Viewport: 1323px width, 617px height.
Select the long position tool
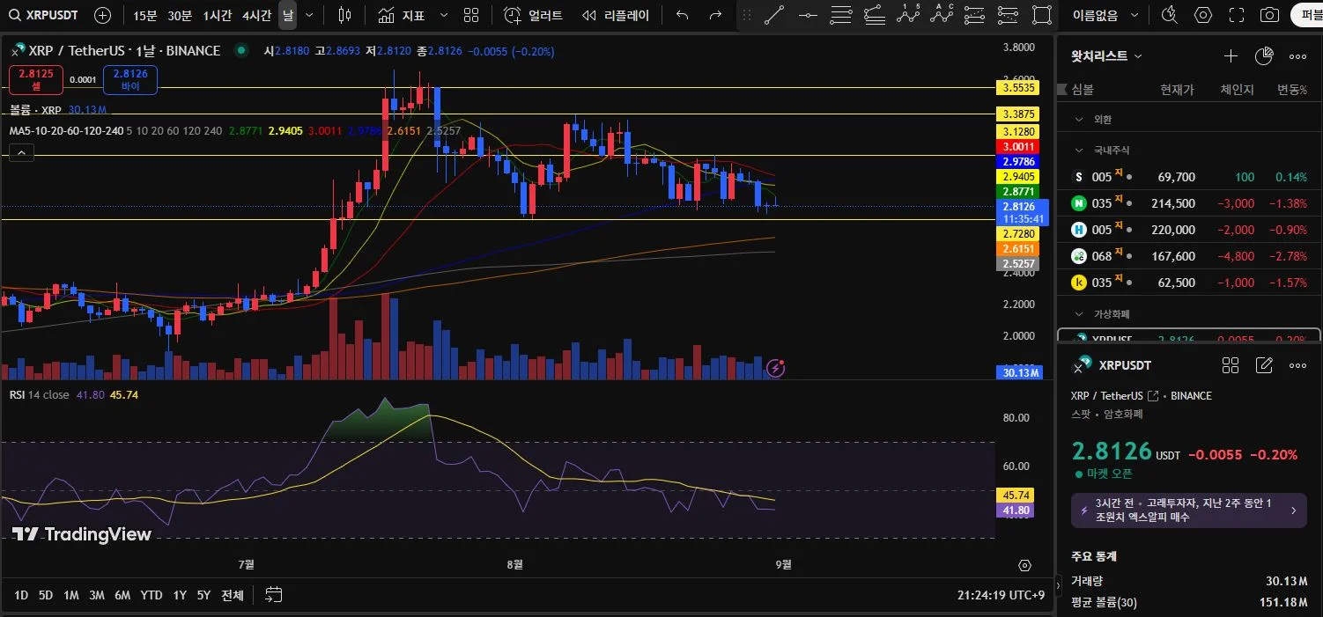tap(975, 15)
